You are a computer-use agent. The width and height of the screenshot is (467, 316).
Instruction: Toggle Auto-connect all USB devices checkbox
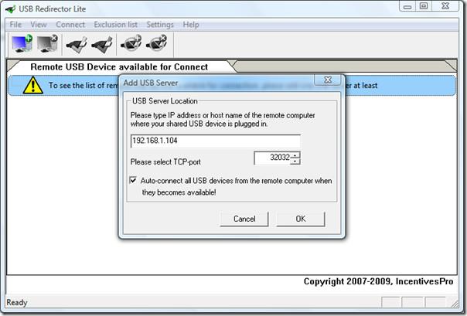(135, 180)
